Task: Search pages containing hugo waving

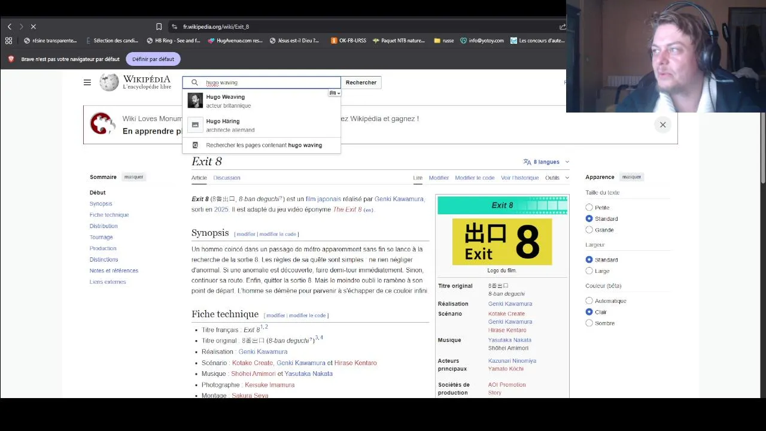Action: click(262, 145)
